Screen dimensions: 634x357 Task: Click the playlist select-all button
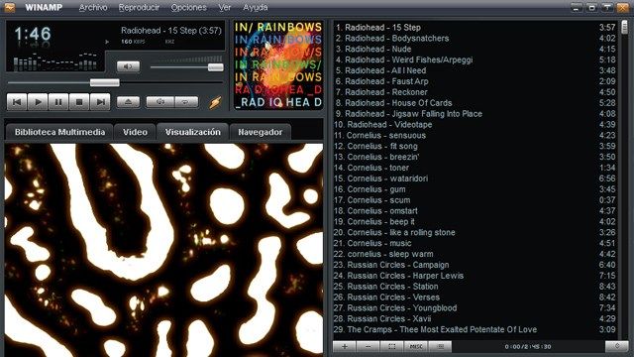(x=392, y=346)
